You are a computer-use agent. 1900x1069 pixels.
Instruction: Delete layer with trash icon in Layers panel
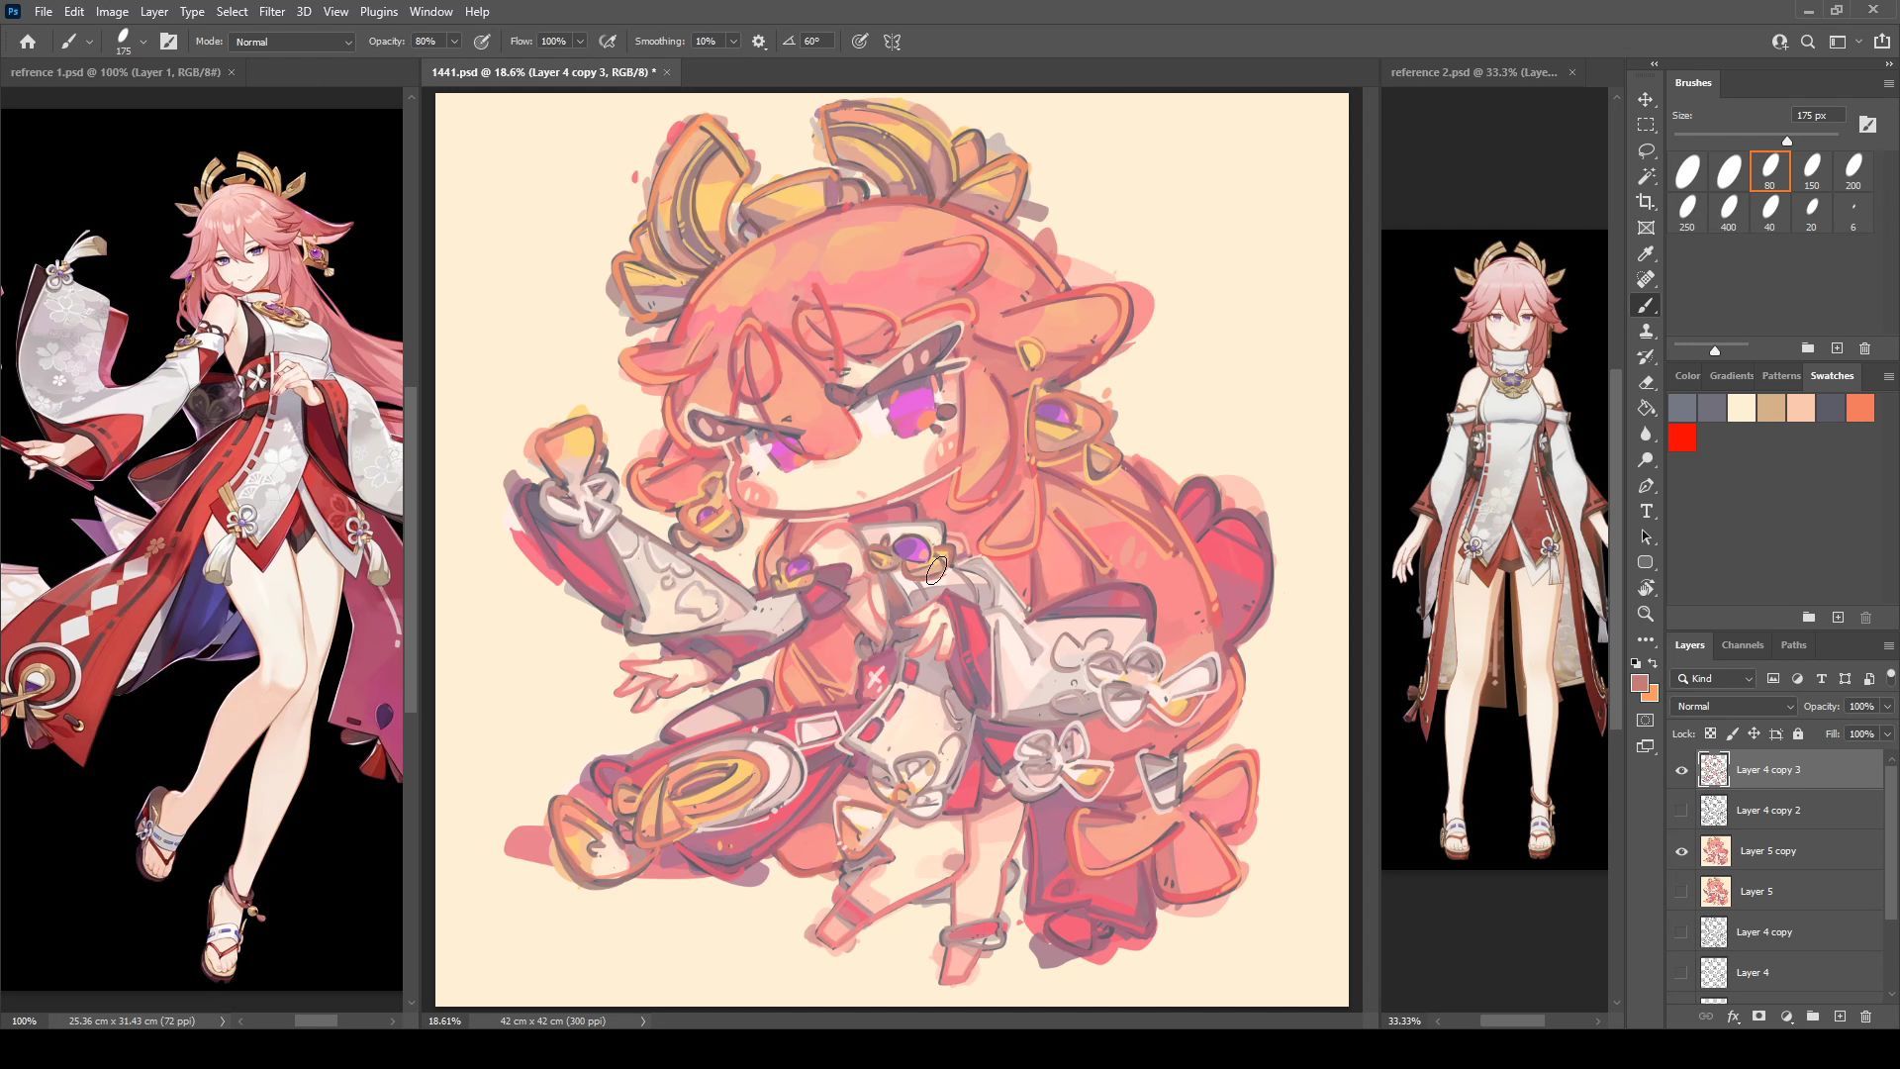coord(1865,1017)
